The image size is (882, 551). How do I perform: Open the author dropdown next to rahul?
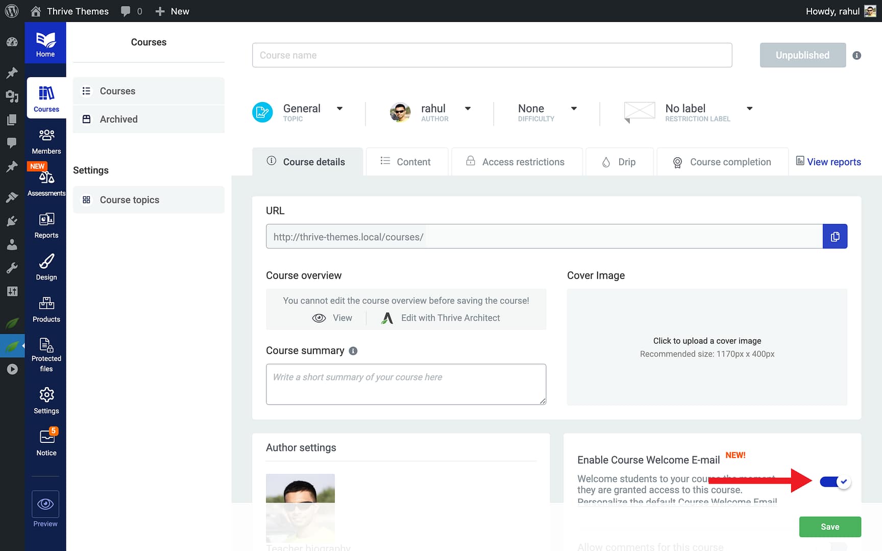coord(467,109)
